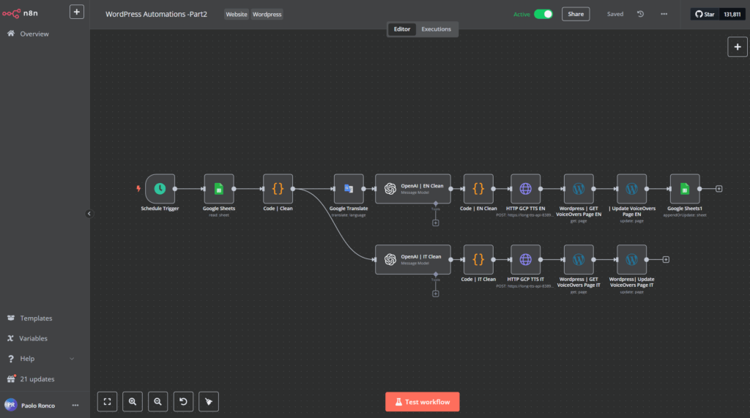Viewport: 750px width, 418px height.
Task: Click the Test workflow button
Action: [x=423, y=402]
